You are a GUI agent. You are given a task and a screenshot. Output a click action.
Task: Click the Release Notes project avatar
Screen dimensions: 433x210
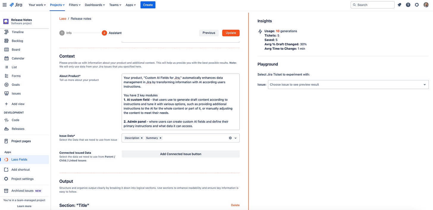6,21
